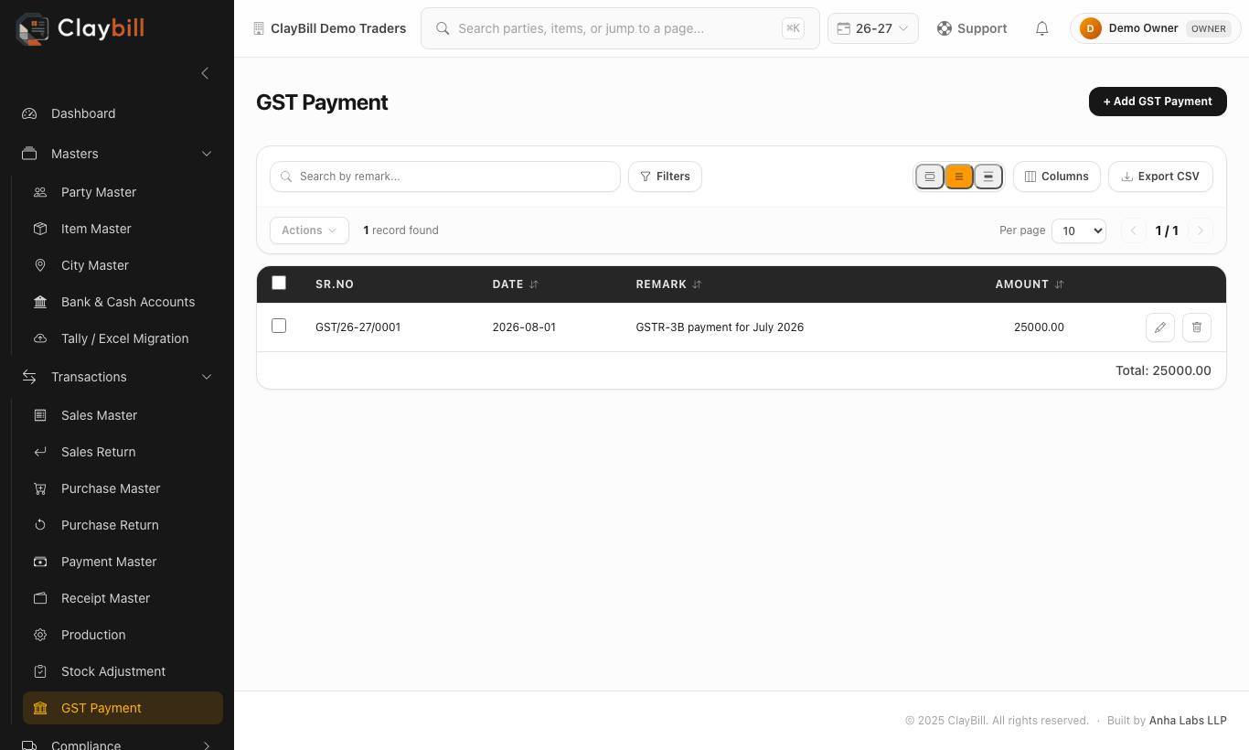This screenshot has width=1249, height=750.
Task: Sort table by Amount column arrows
Action: [x=1059, y=284]
